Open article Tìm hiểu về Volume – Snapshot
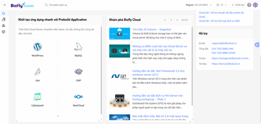261x124 pixels. click(152, 29)
